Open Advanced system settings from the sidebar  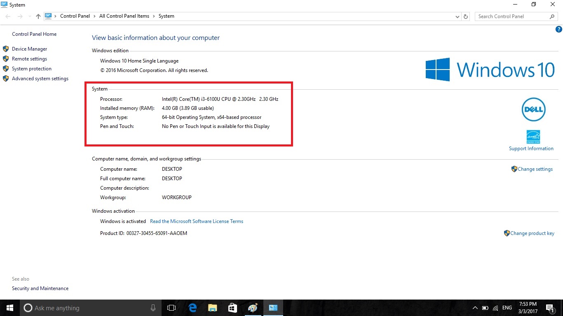(40, 79)
